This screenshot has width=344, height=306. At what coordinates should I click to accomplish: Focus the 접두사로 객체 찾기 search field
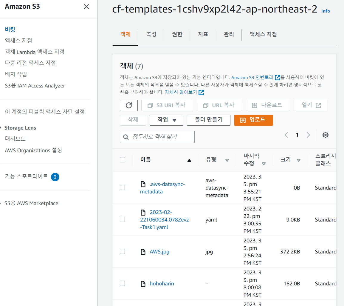[157, 137]
